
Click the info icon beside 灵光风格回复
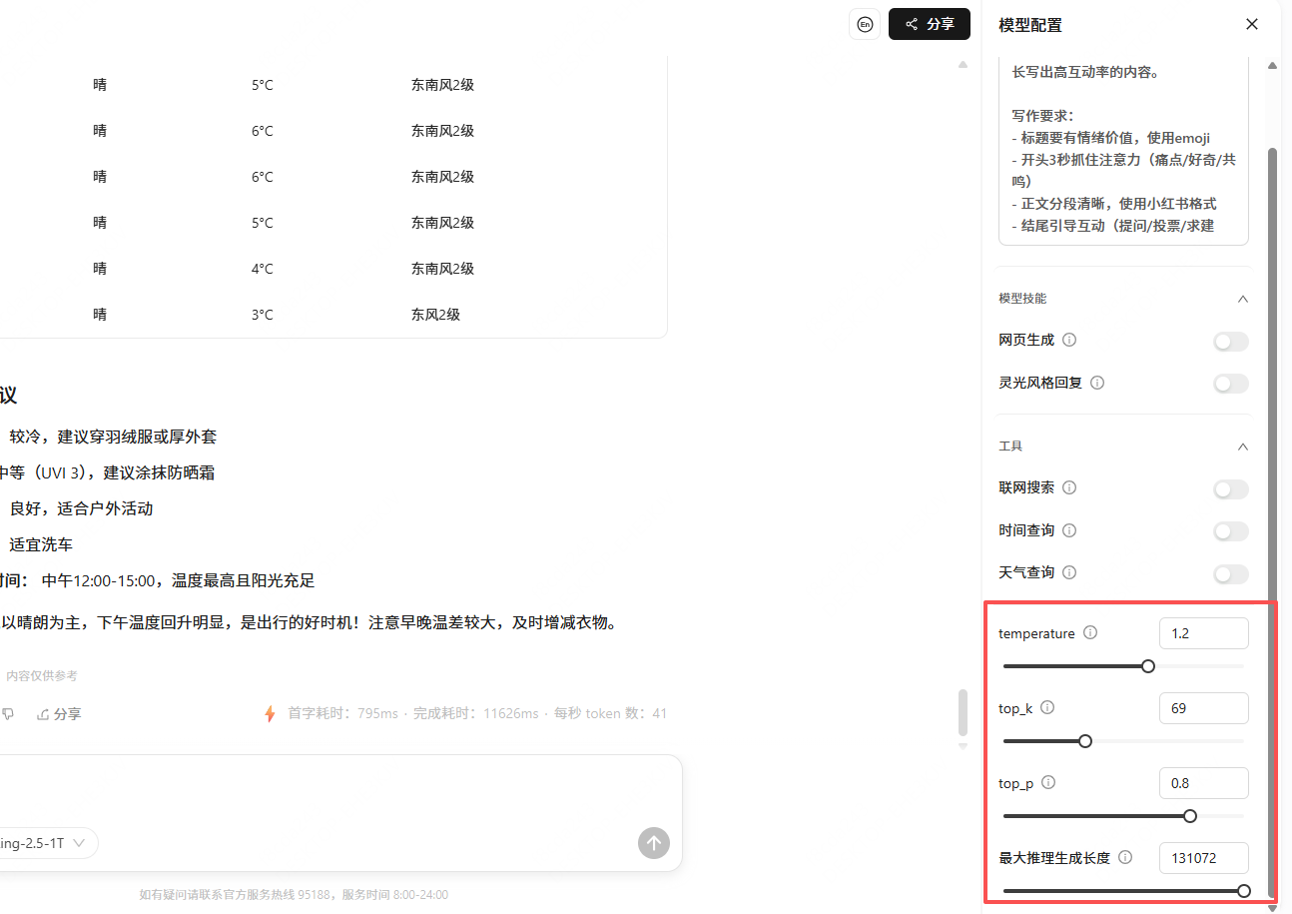(1096, 383)
